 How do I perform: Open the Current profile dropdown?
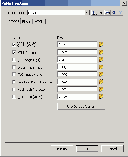[x=87, y=13]
